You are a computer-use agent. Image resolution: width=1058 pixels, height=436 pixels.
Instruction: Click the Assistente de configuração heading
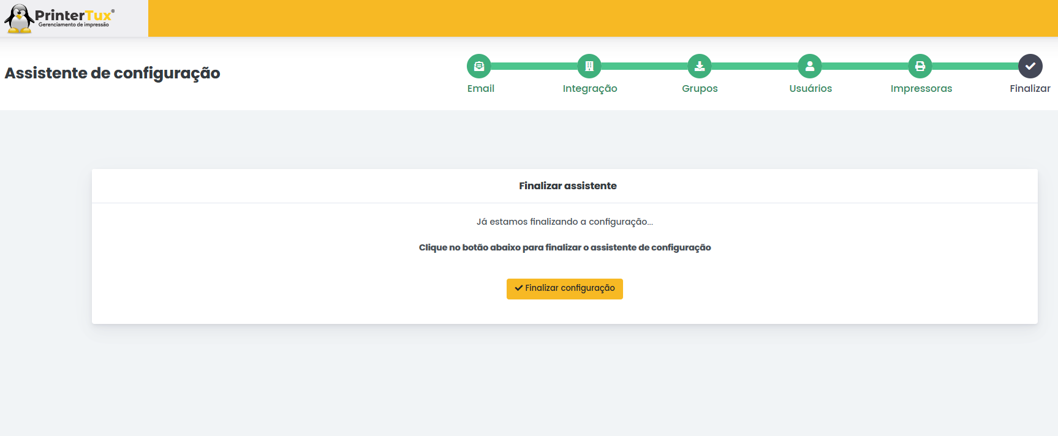[x=112, y=73]
